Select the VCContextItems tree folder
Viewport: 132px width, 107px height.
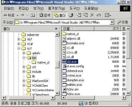click(40, 90)
